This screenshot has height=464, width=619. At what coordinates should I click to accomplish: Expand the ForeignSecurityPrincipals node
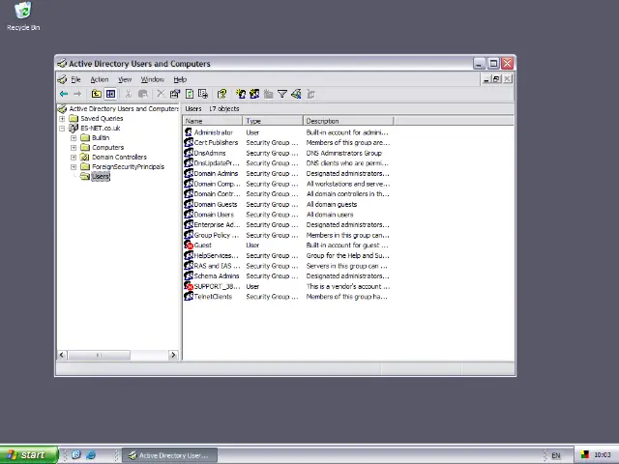(x=74, y=167)
